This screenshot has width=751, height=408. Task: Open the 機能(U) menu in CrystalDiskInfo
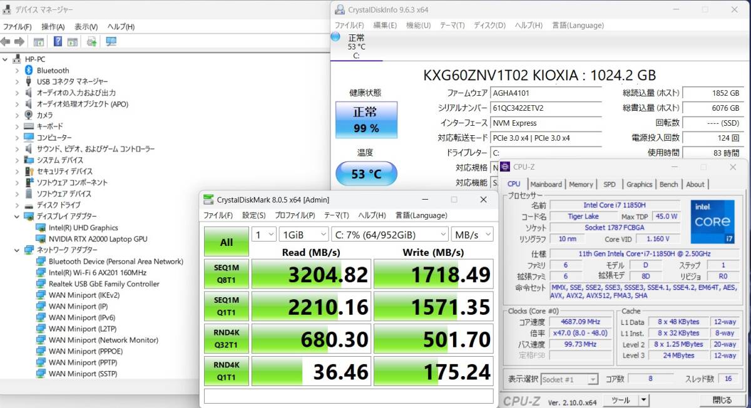click(418, 26)
